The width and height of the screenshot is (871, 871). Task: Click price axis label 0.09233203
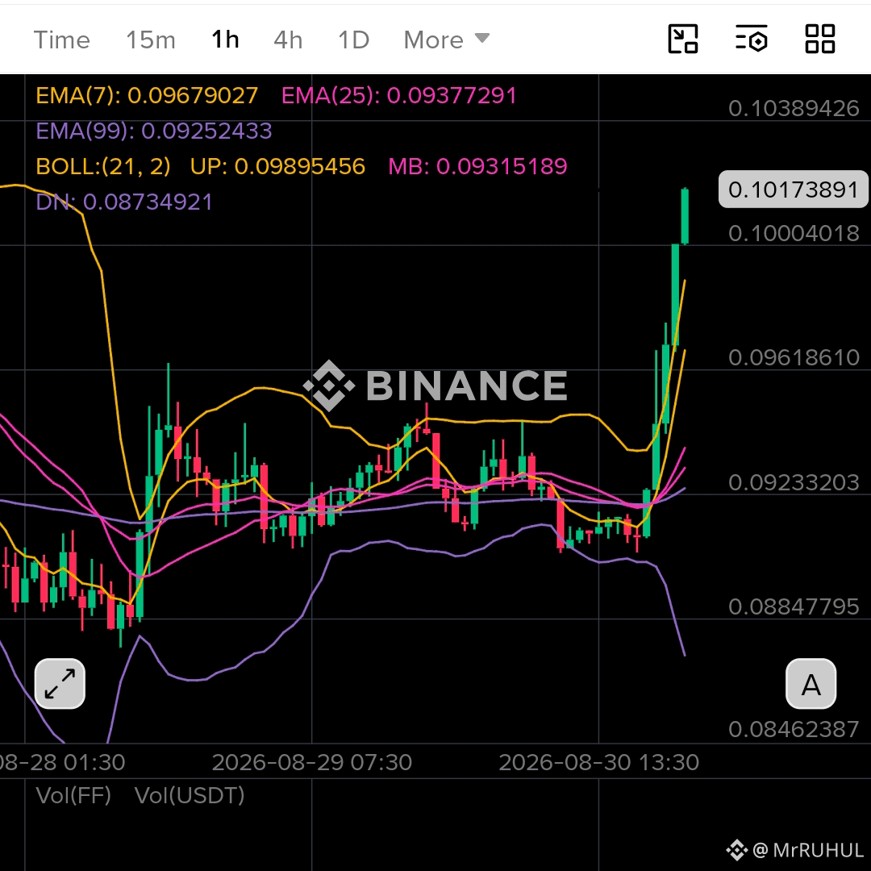pyautogui.click(x=794, y=483)
